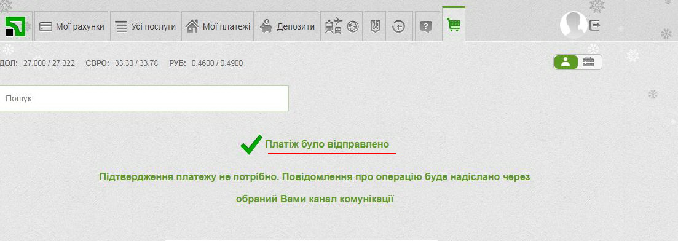678x241 pixels.
Task: Click the logout exit icon
Action: click(595, 26)
